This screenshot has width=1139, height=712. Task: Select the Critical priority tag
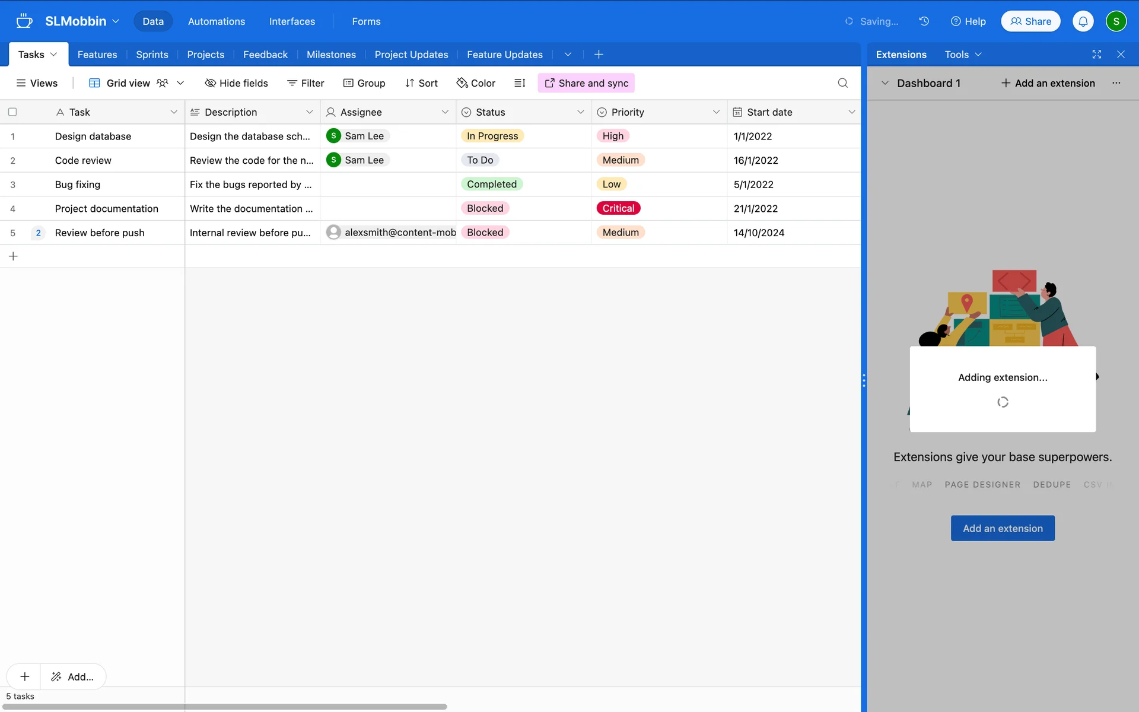pyautogui.click(x=618, y=208)
